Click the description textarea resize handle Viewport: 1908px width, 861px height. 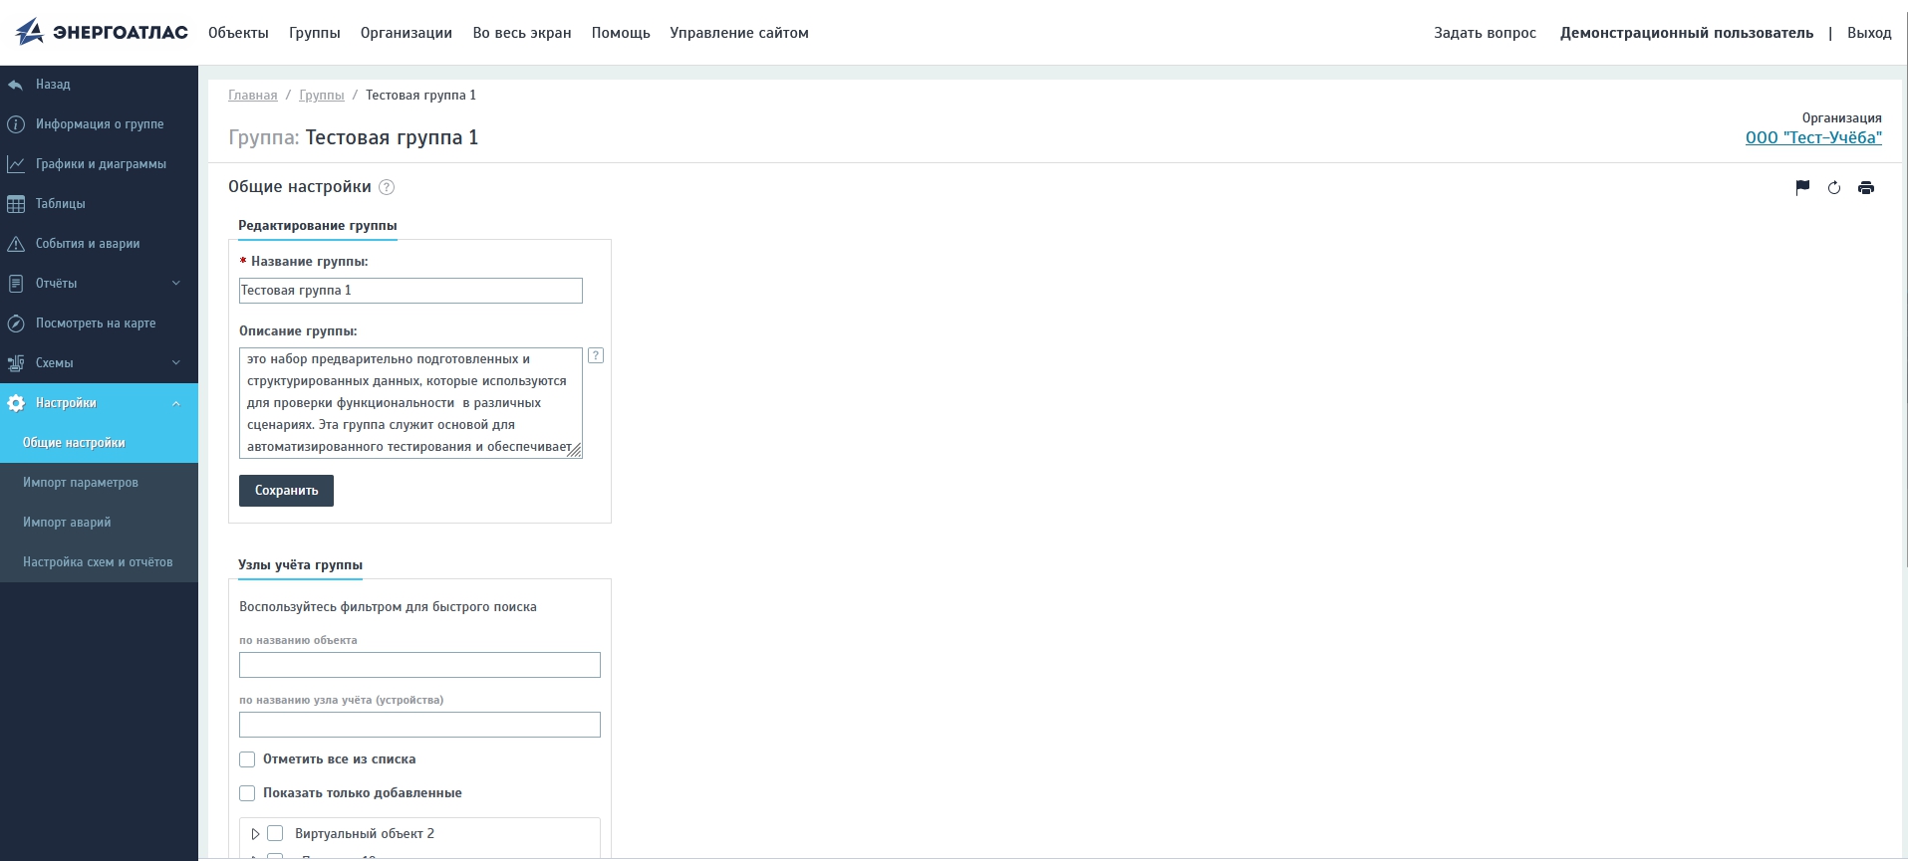575,451
